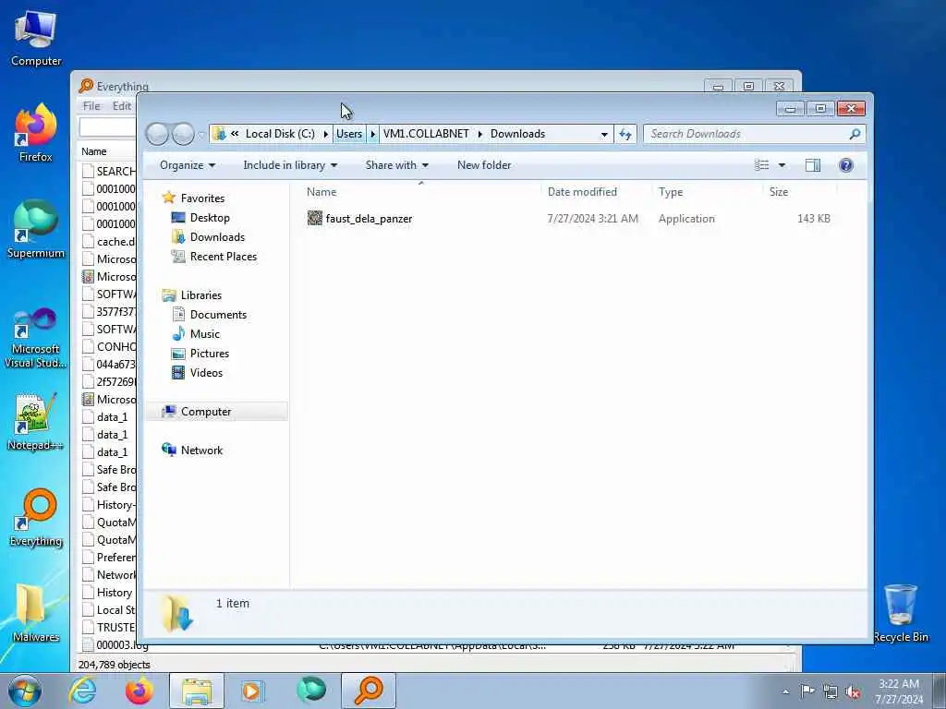The width and height of the screenshot is (946, 709).
Task: Navigate to VM1.COLLABNET breadcrumb
Action: pos(426,134)
